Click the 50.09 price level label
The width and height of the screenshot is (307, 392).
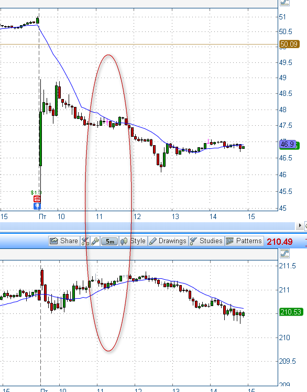(x=289, y=44)
